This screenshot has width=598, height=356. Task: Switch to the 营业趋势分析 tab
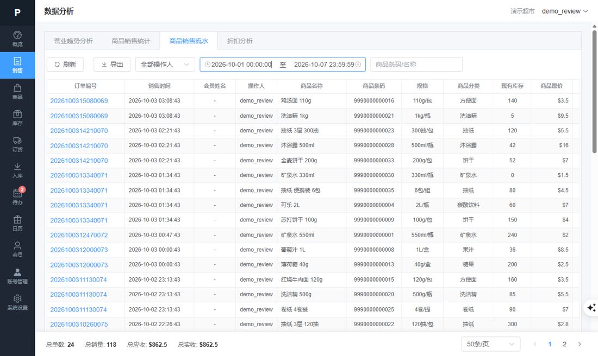pos(73,41)
